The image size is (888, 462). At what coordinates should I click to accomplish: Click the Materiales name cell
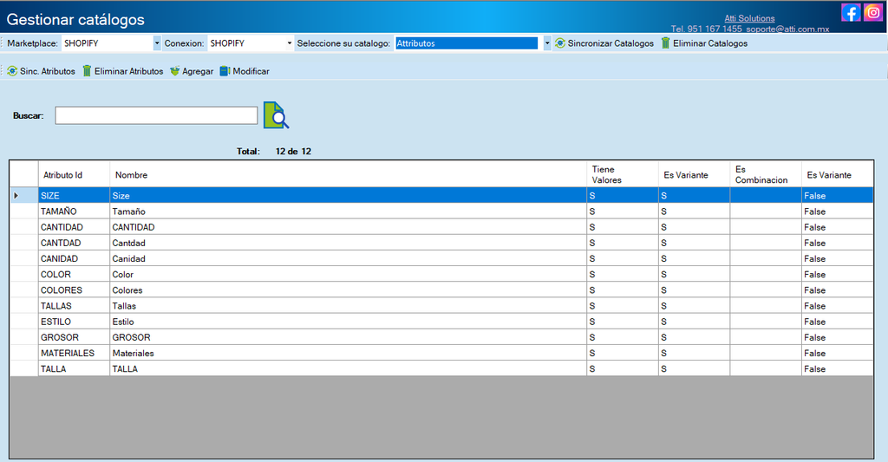[x=348, y=354]
